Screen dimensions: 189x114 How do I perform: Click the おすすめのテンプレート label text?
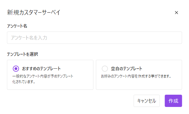pyautogui.click(x=41, y=69)
